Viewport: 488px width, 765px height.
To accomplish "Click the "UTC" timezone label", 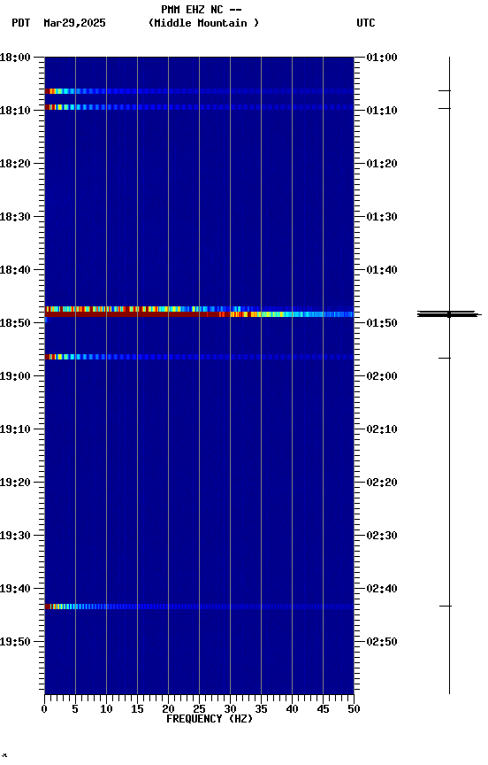I will tap(366, 23).
